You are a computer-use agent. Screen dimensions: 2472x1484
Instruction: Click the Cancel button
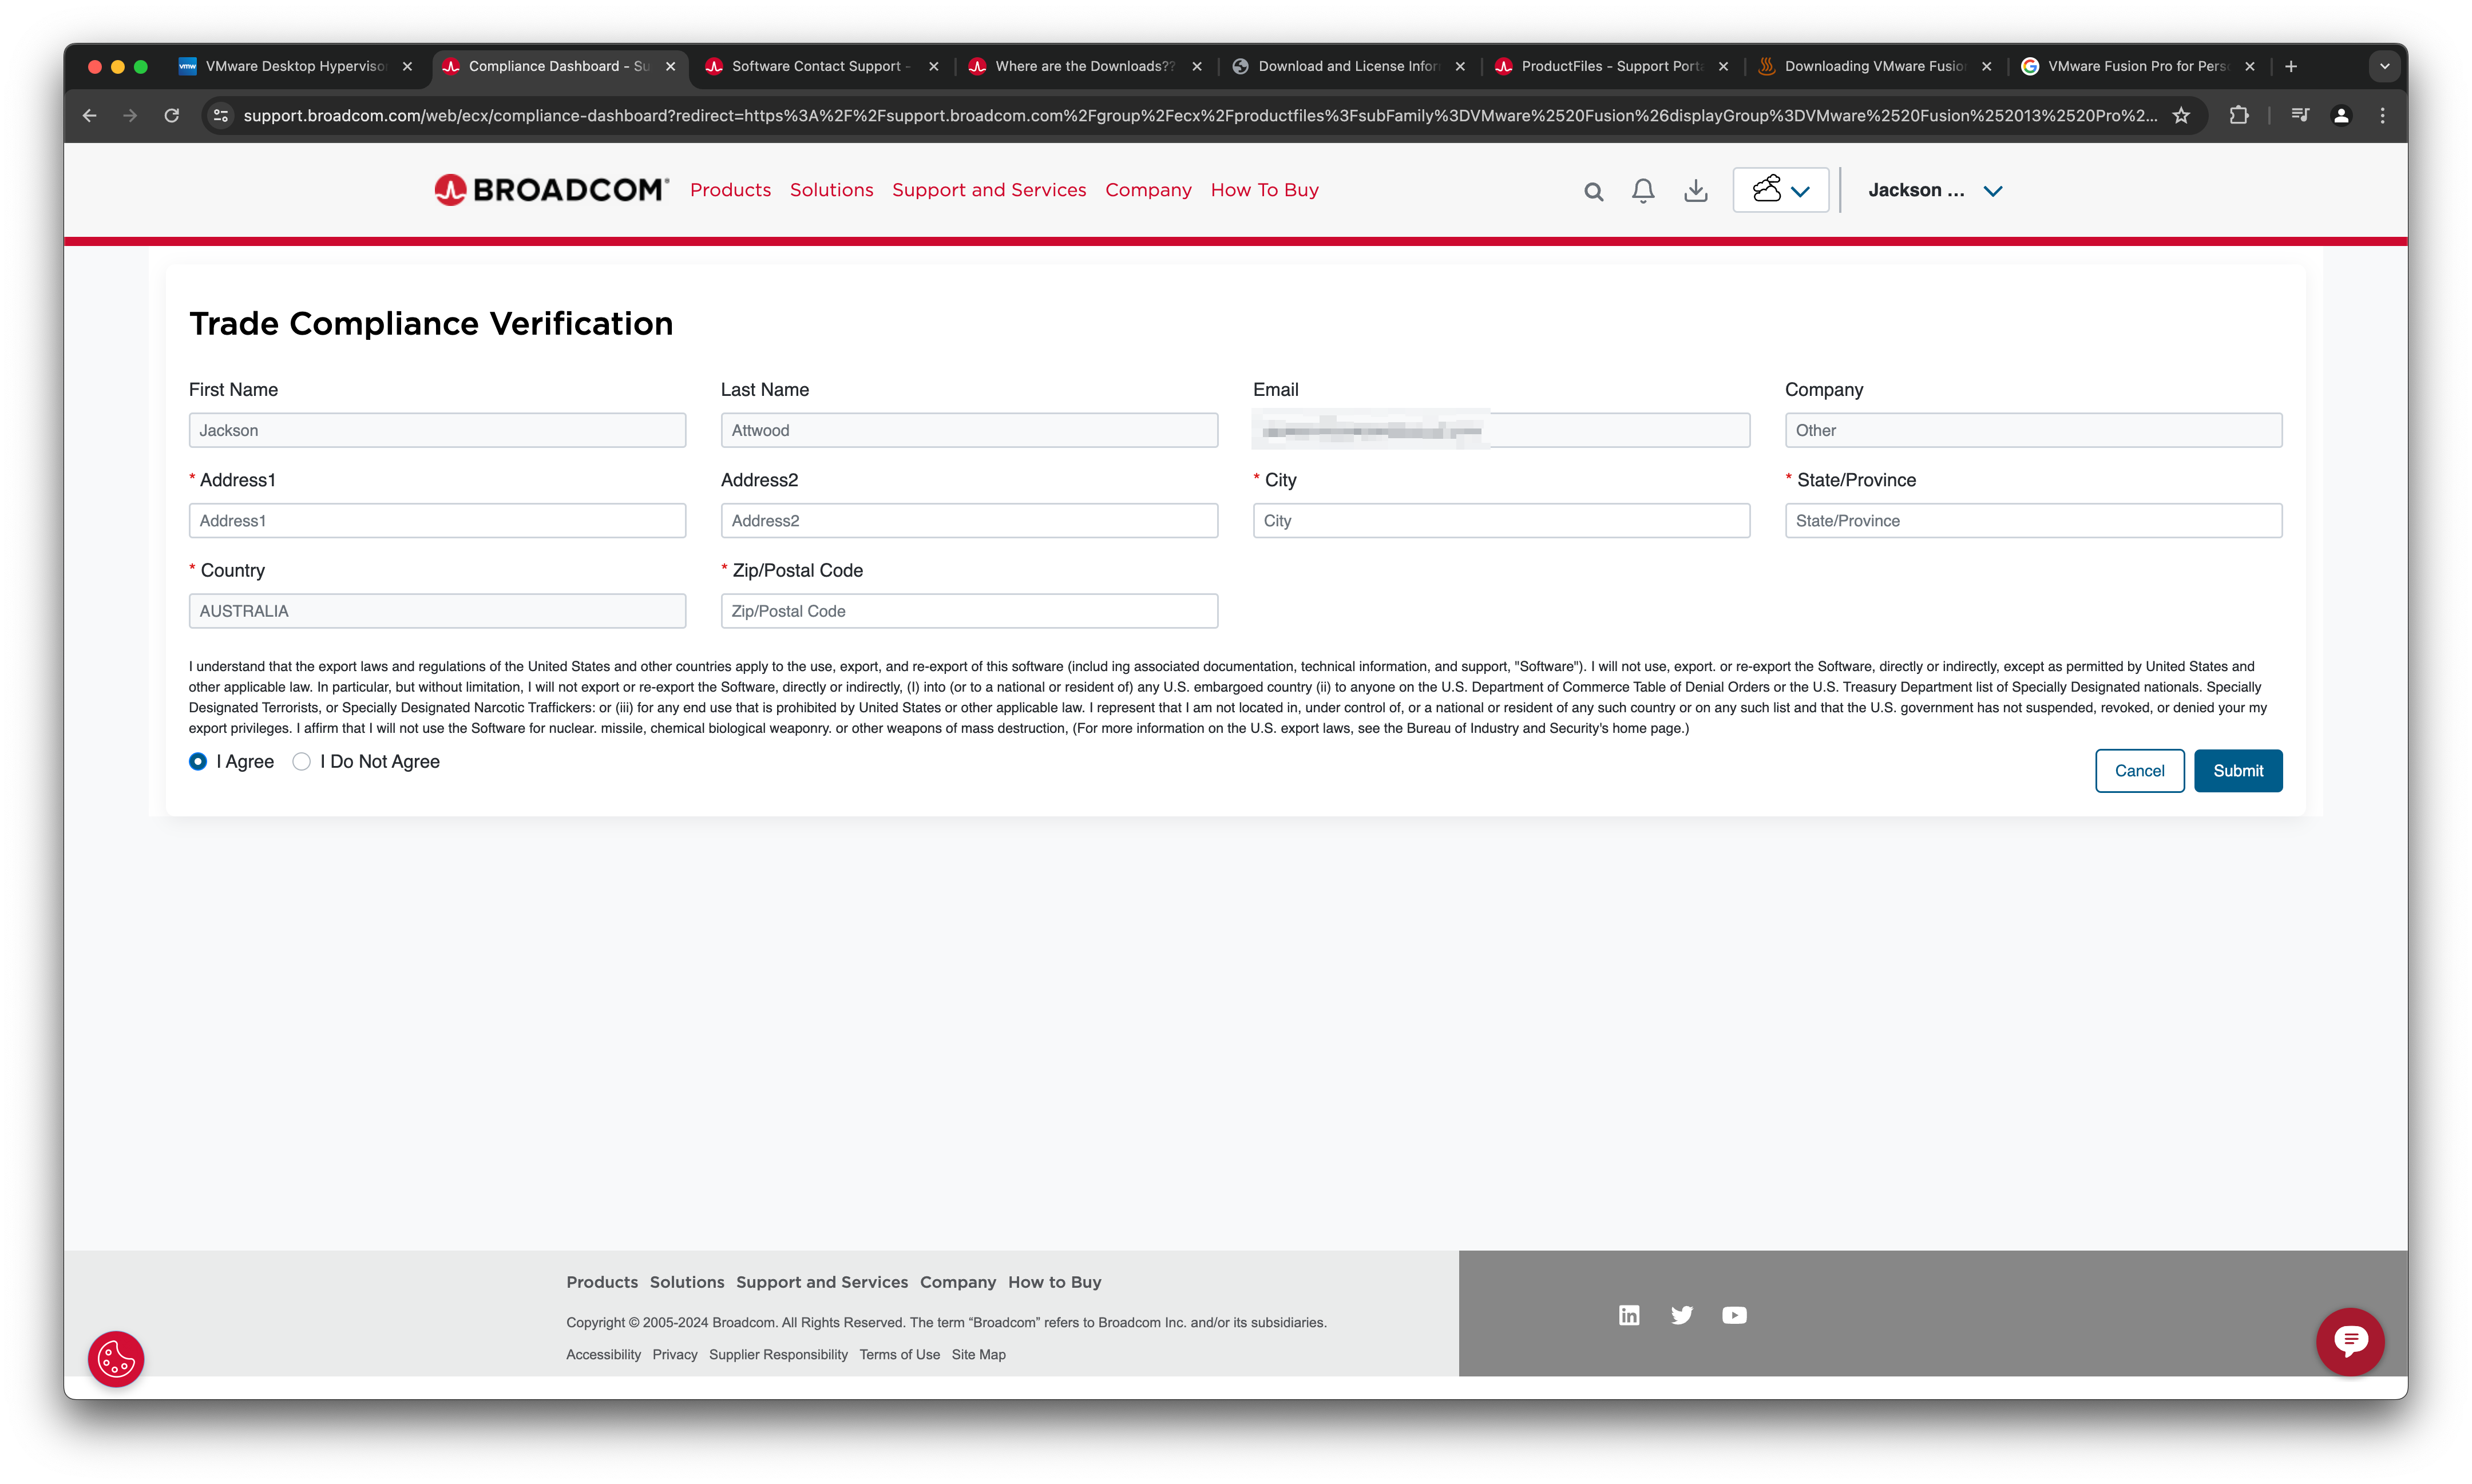tap(2139, 771)
